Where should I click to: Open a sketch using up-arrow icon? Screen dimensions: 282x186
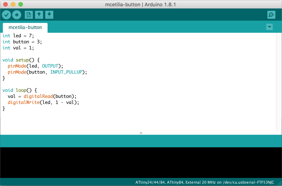39,15
